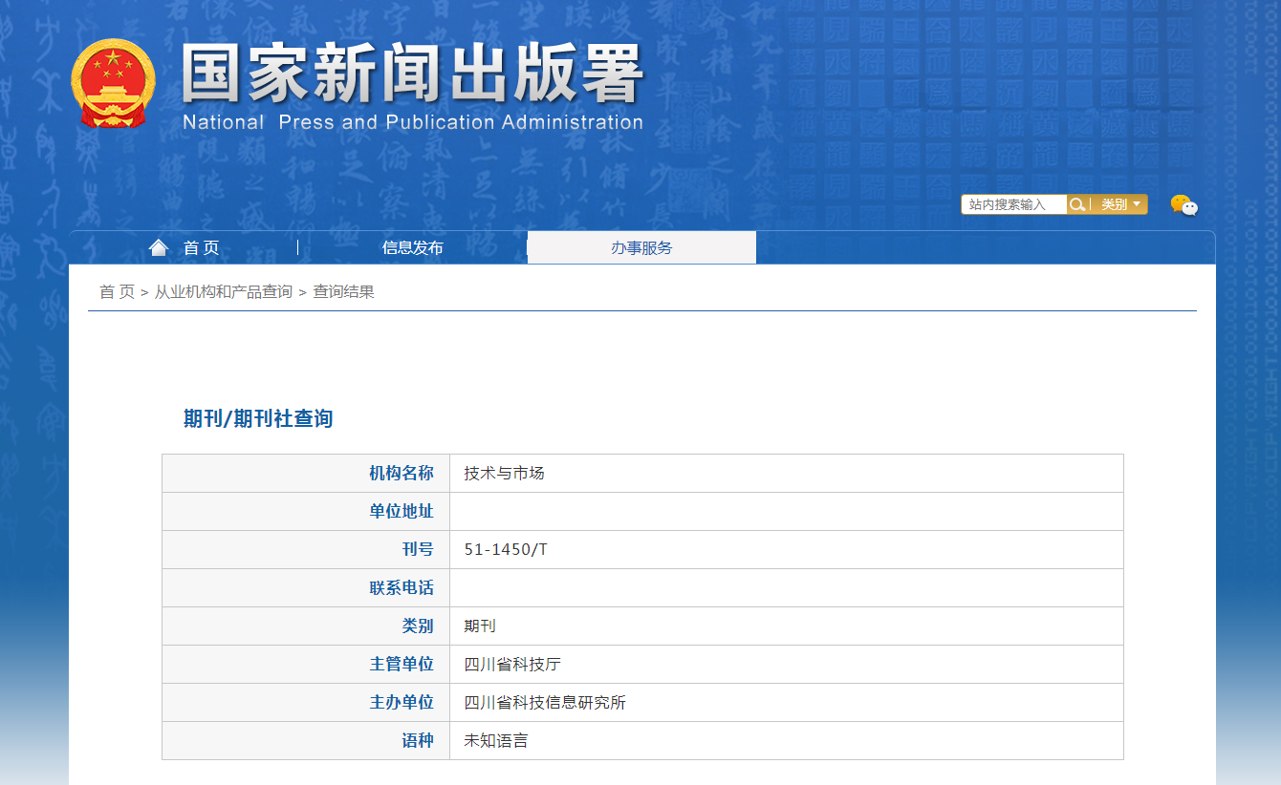This screenshot has width=1281, height=785.
Task: Click the magnifier search icon
Action: click(1077, 204)
